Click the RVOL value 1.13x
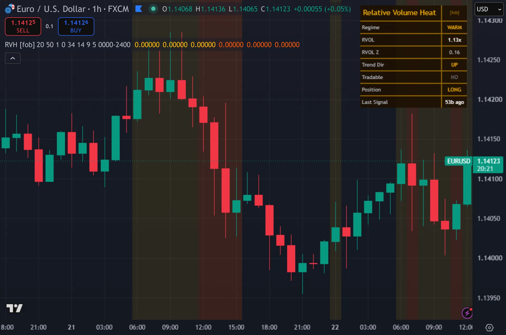The height and width of the screenshot is (335, 506). pyautogui.click(x=454, y=40)
